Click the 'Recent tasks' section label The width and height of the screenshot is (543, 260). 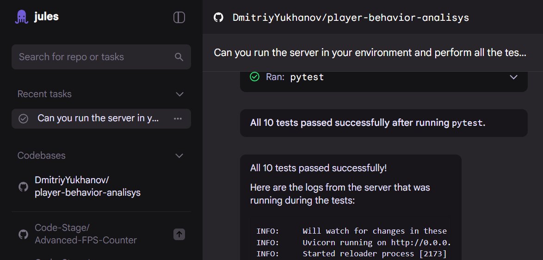44,94
